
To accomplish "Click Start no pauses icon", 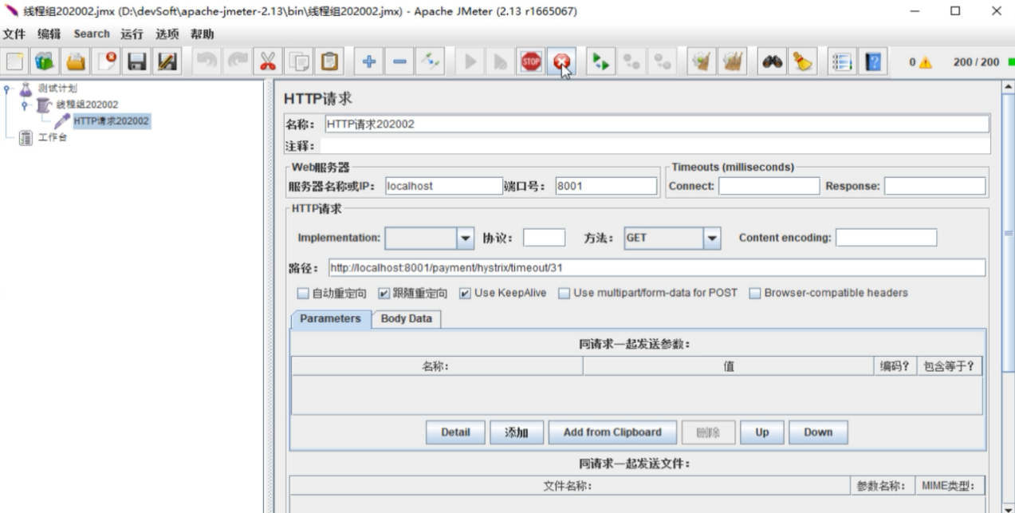I will pos(499,61).
